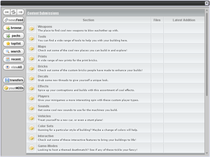View recent submissions

(14, 59)
